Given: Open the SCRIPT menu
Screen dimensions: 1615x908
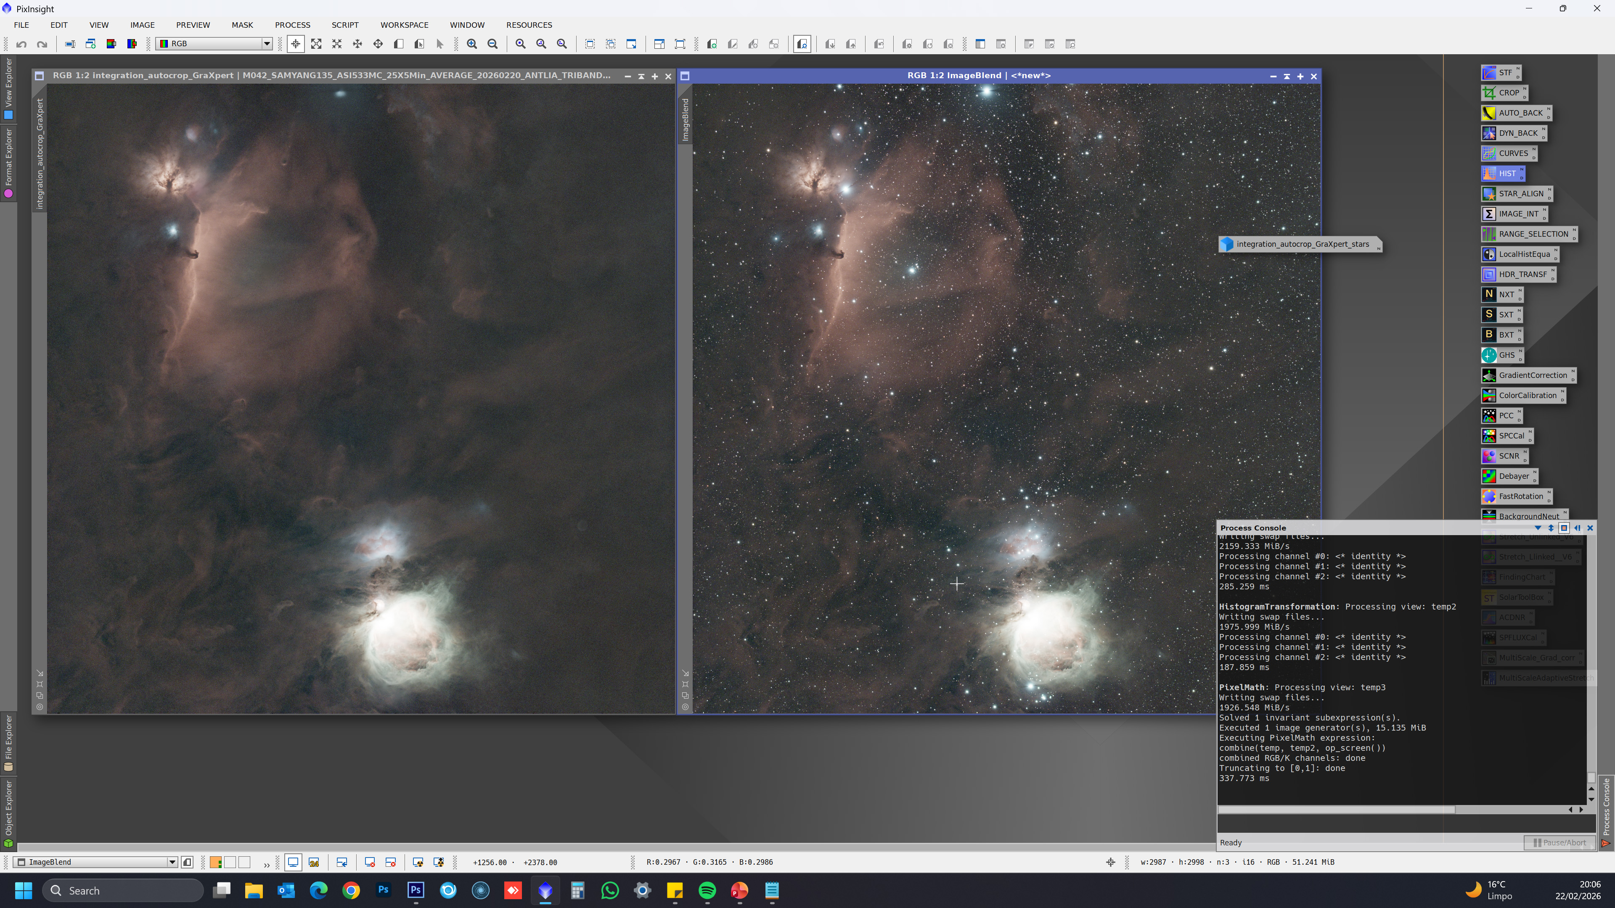Looking at the screenshot, I should point(345,25).
